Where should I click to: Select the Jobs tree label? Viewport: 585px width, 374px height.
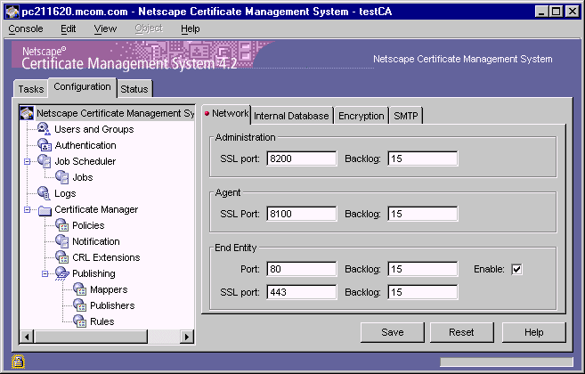click(x=83, y=177)
